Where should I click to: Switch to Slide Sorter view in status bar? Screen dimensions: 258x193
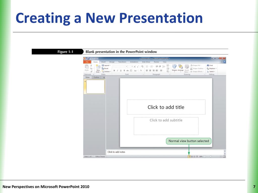click(x=192, y=157)
